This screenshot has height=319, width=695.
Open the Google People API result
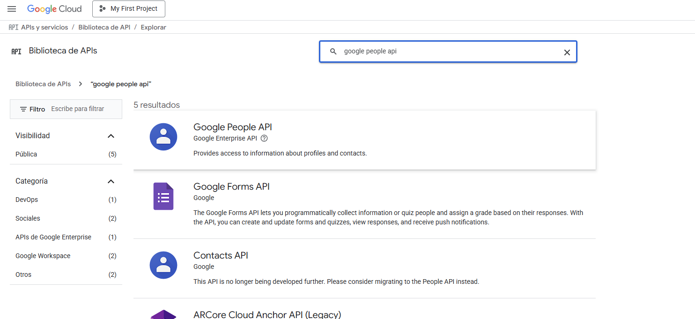[x=232, y=127]
